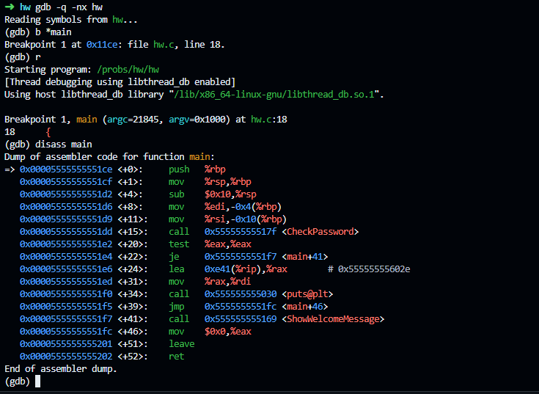Click the 'push %rbp' instruction
Viewport: 539px width, 394px height.
[x=197, y=169]
